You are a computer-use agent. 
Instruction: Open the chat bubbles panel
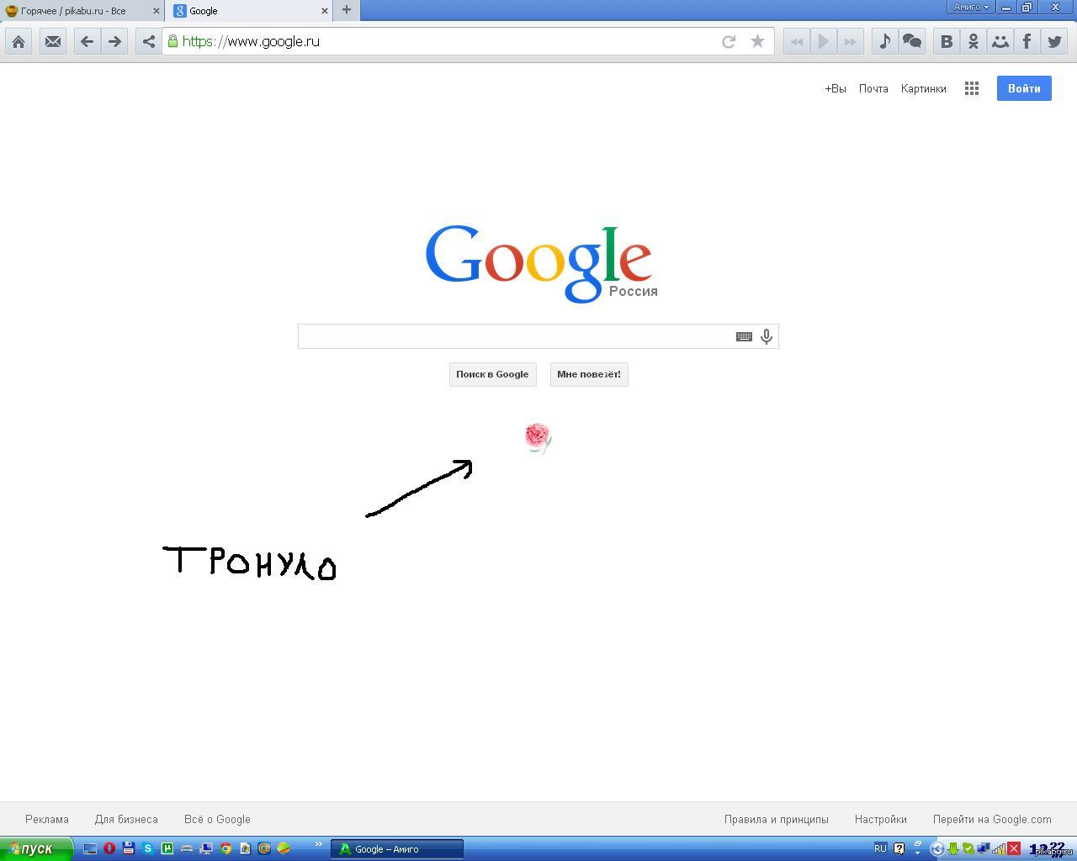(912, 41)
